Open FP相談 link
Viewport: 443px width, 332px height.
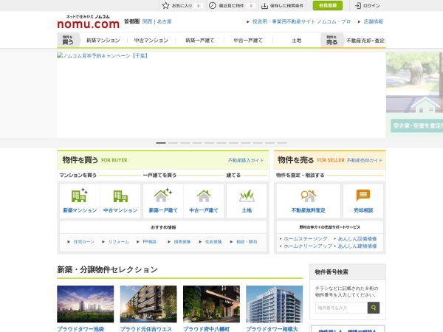(149, 242)
